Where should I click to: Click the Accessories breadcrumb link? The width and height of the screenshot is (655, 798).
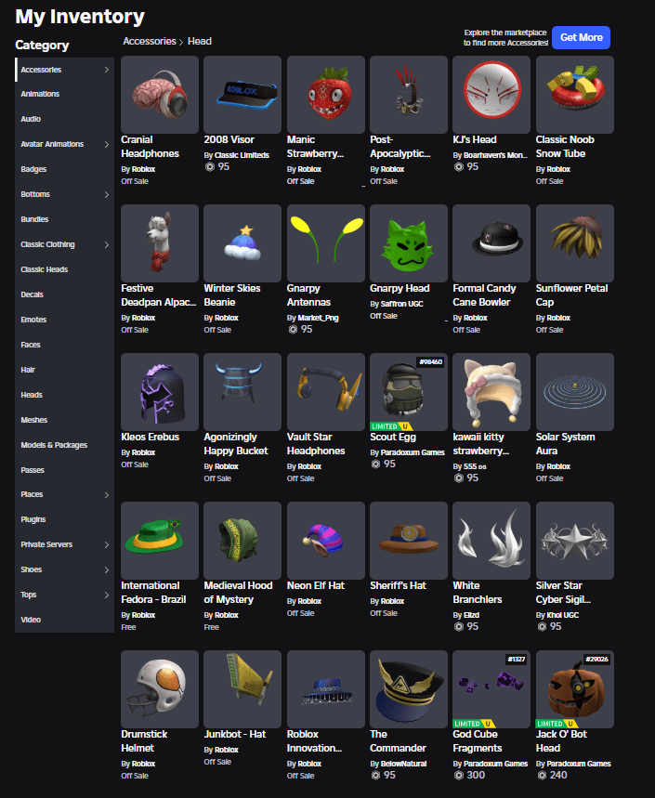151,41
